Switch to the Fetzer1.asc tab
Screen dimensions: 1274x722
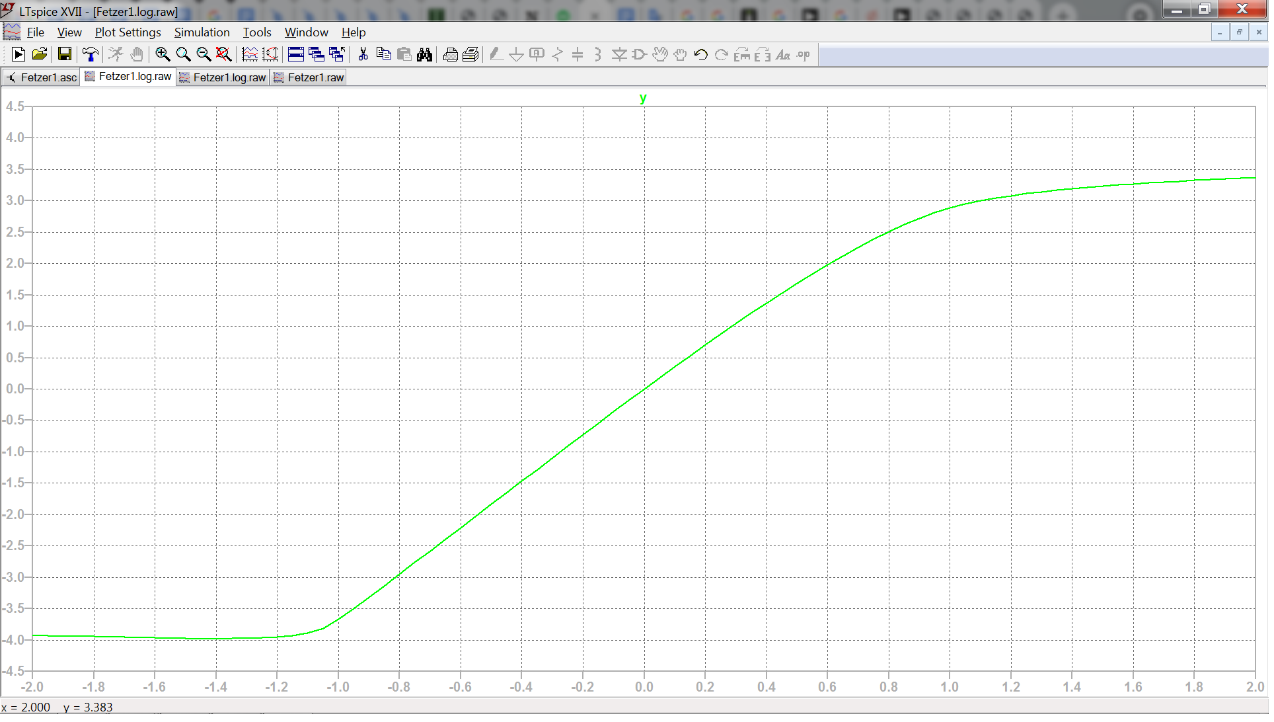pos(42,78)
